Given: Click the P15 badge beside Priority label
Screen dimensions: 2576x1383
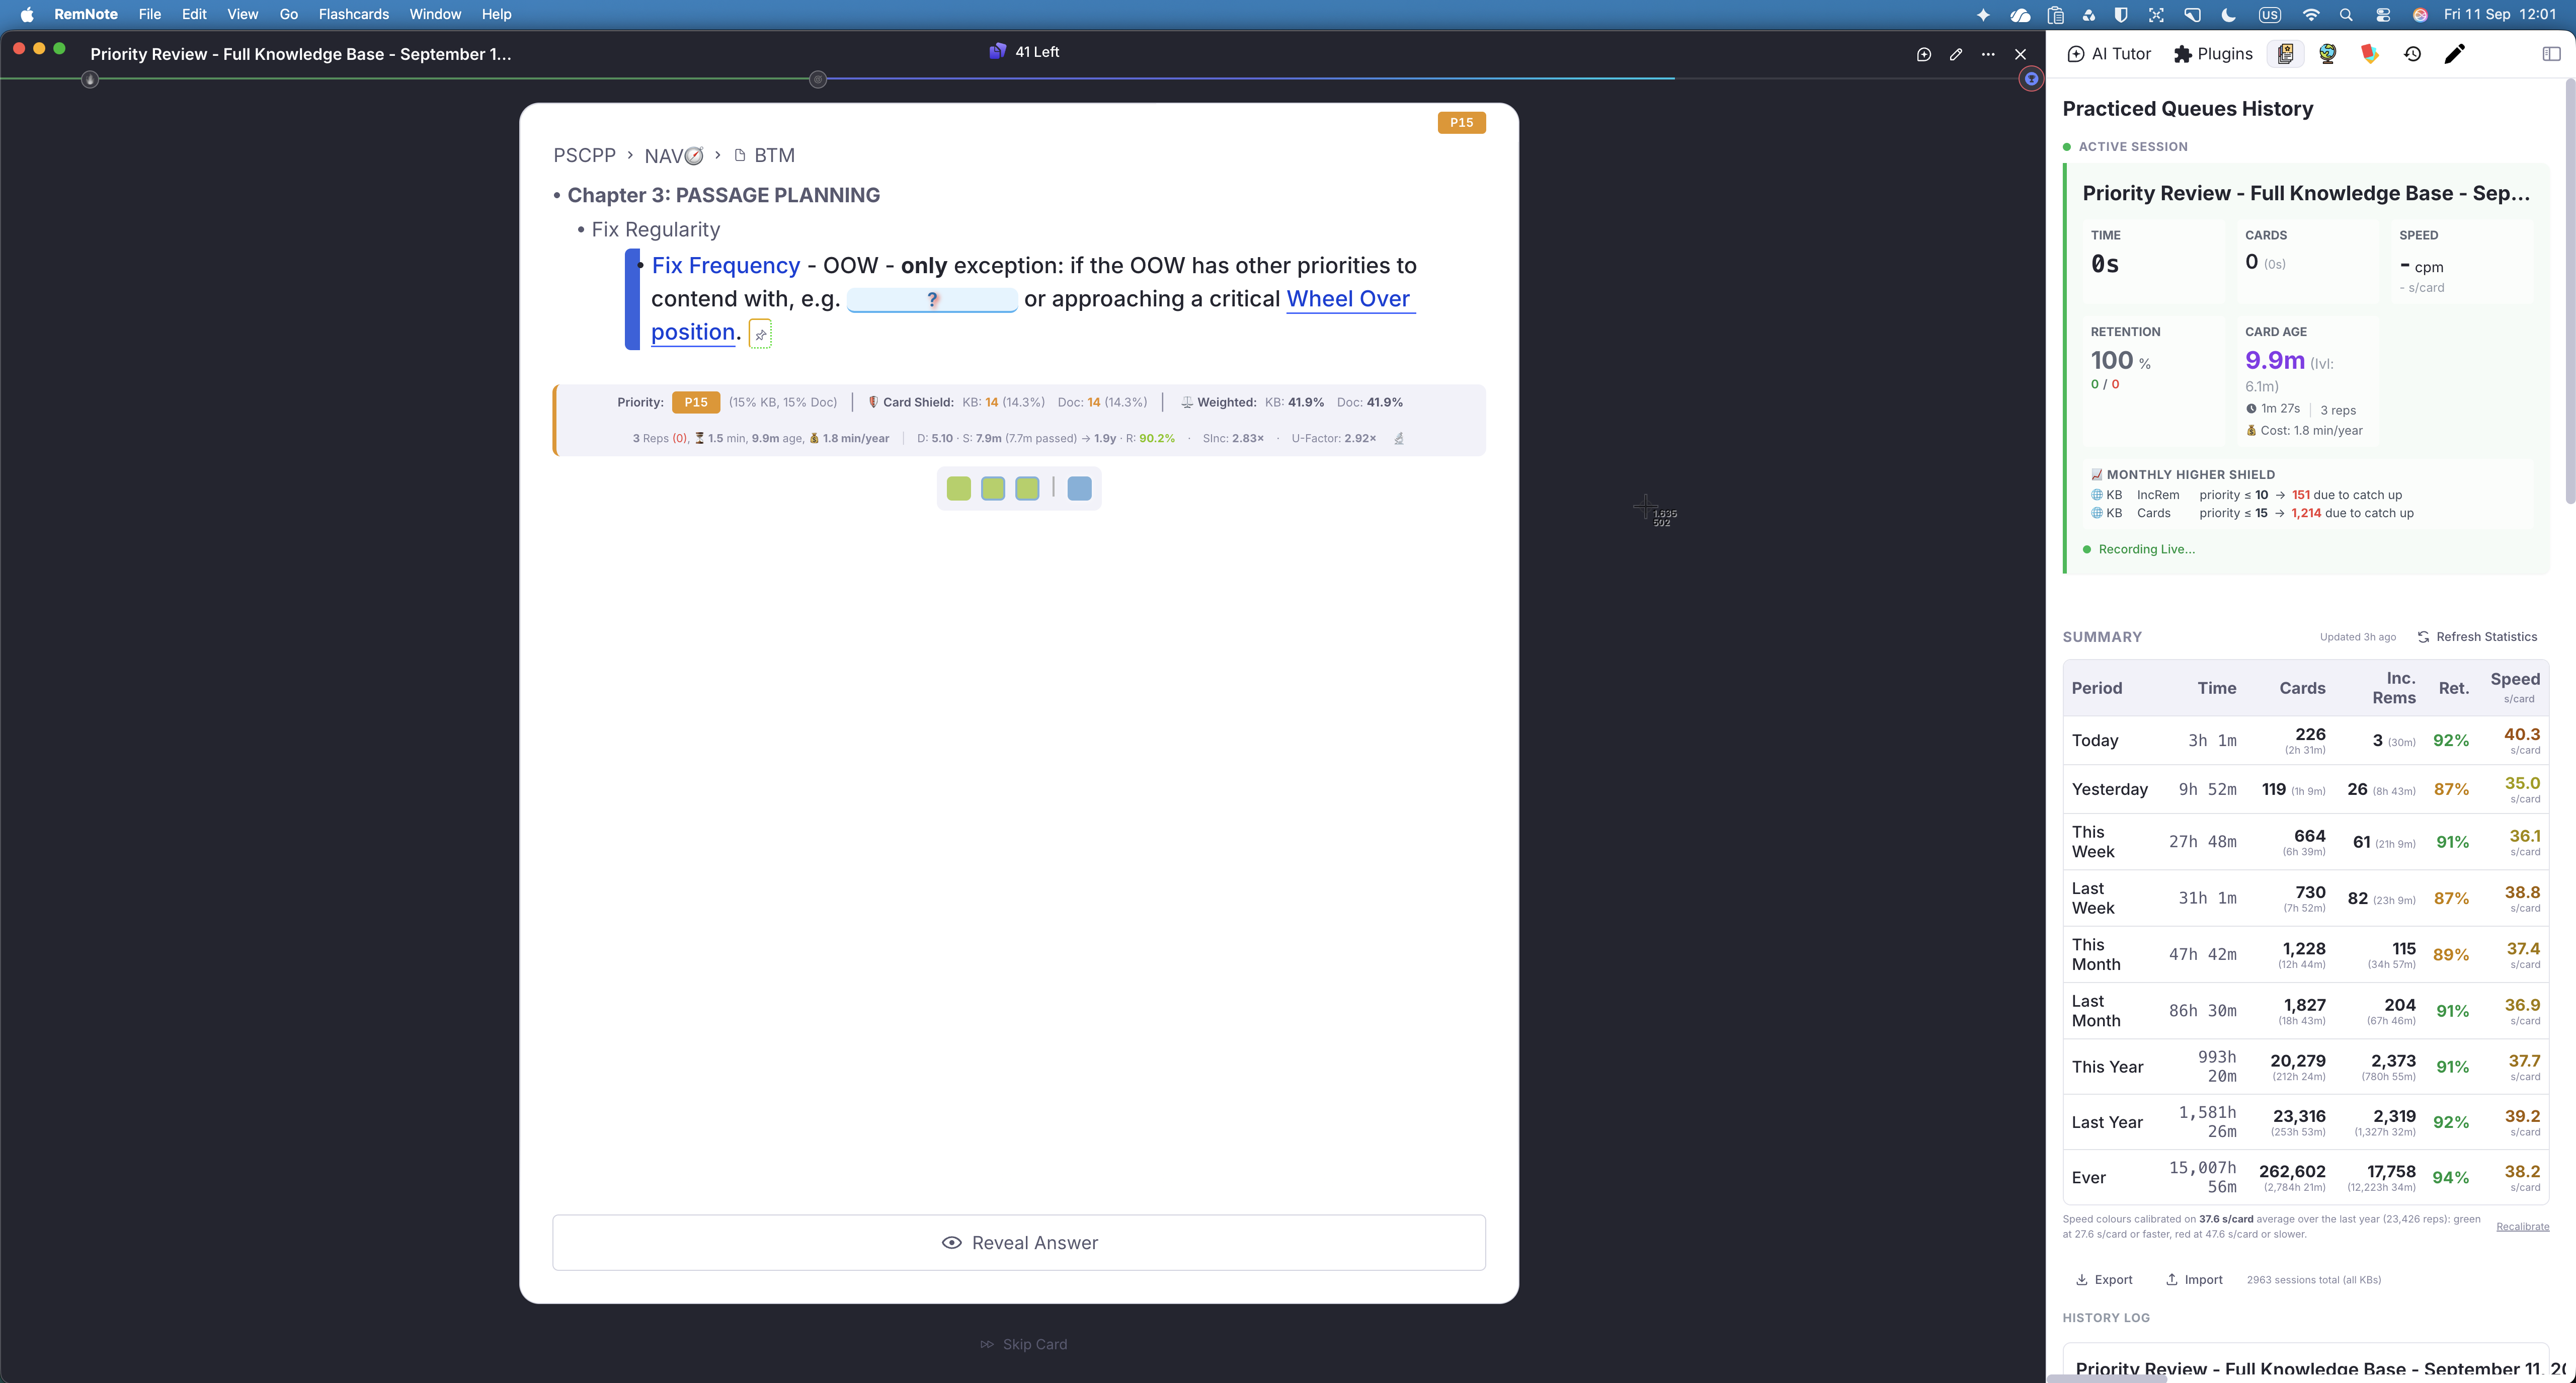Looking at the screenshot, I should tap(696, 402).
